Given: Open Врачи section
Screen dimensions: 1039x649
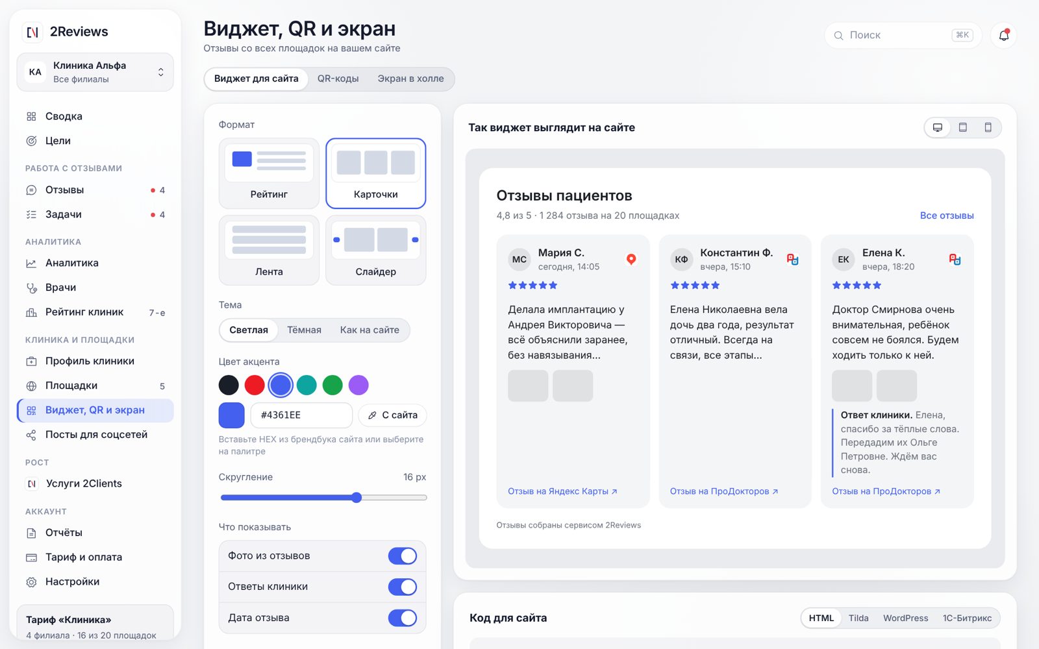Looking at the screenshot, I should (95, 288).
